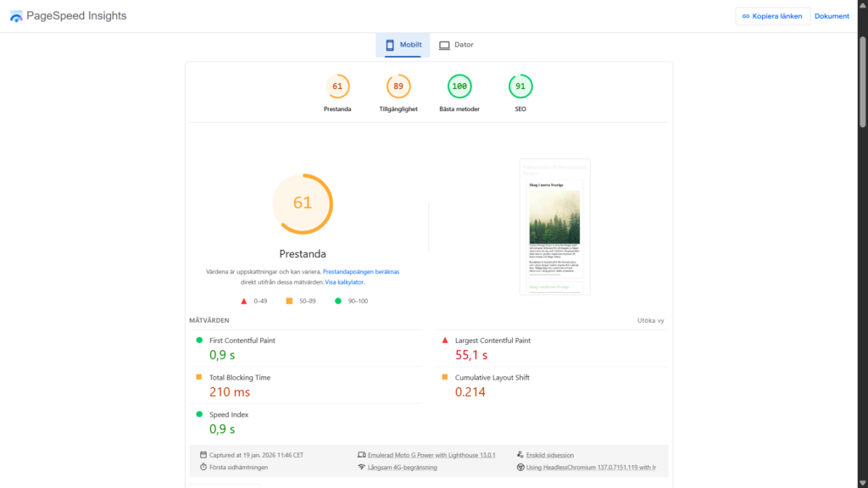Click the Tillgänglighet score gauge showing 89
The width and height of the screenshot is (868, 488).
pos(398,86)
